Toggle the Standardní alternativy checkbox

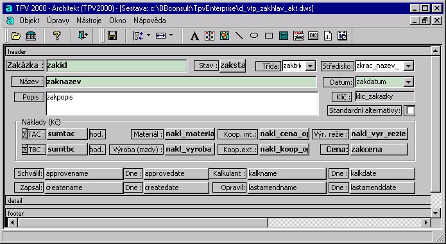pos(409,110)
